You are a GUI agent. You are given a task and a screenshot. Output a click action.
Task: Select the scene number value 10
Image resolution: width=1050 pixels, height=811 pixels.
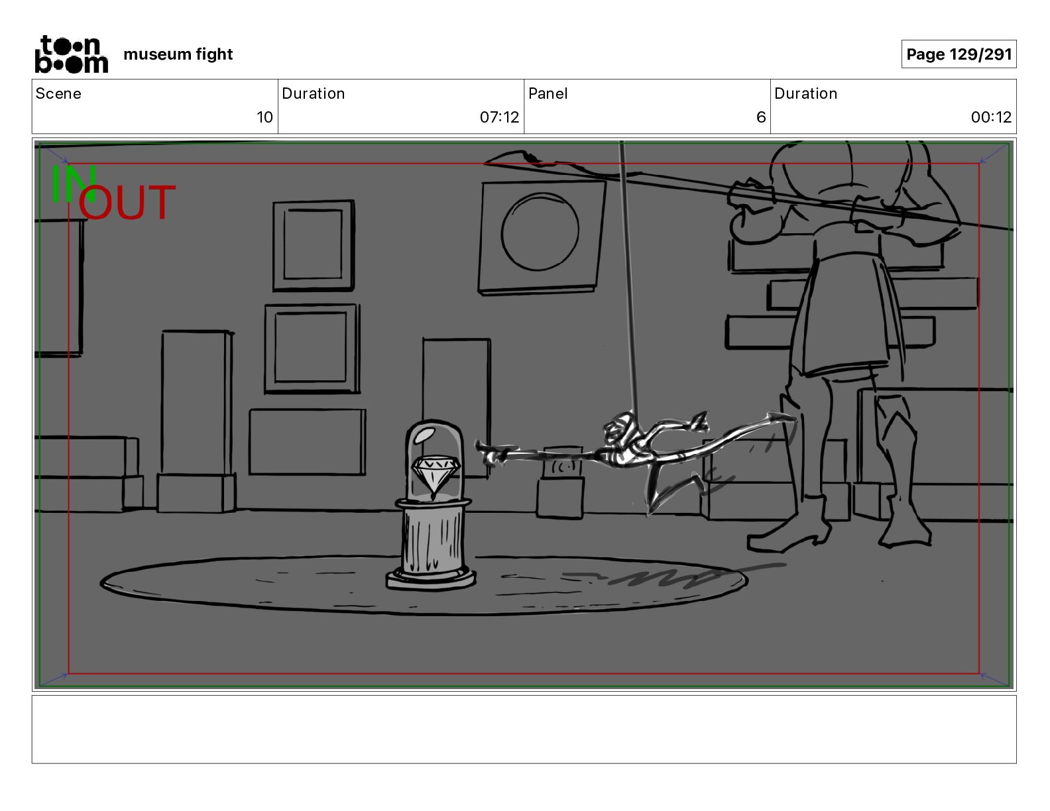[x=264, y=117]
